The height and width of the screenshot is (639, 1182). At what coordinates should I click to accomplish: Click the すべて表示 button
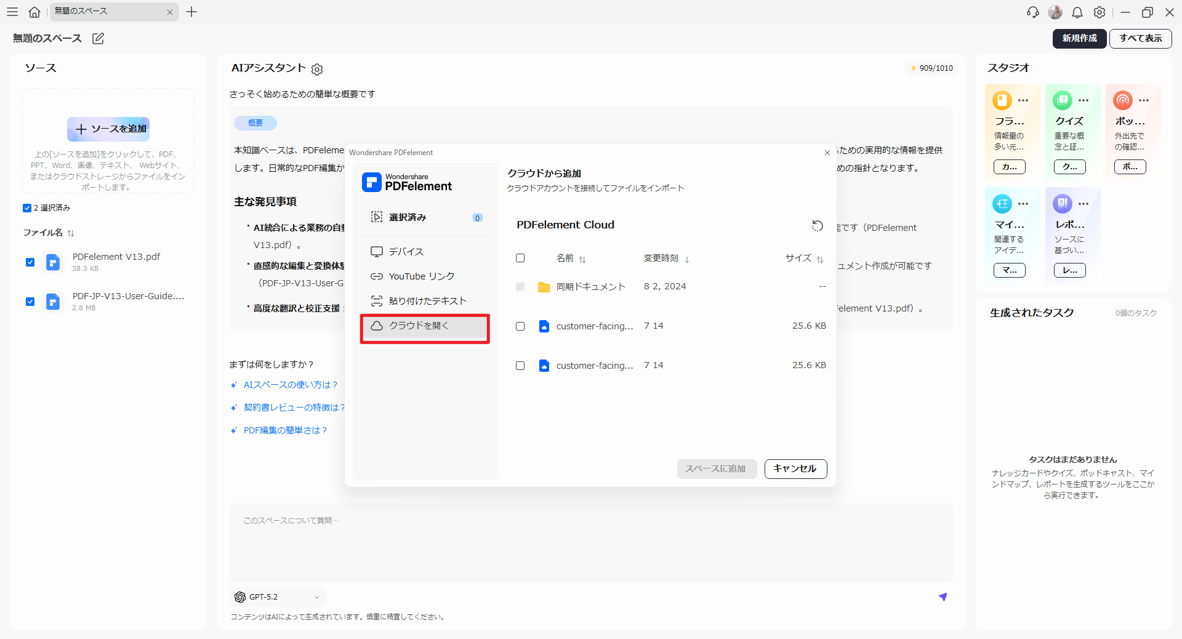point(1141,38)
